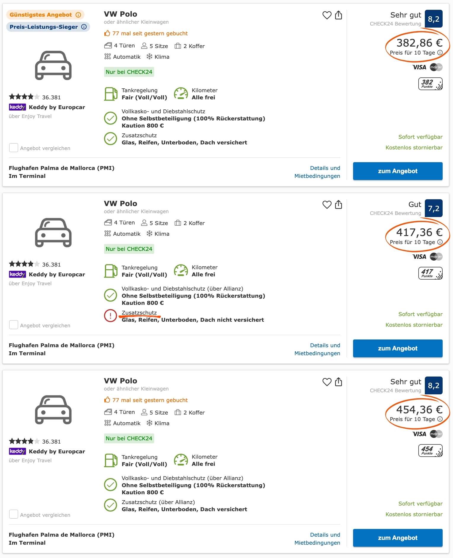The height and width of the screenshot is (558, 453).
Task: Click share icon on the 454,36 € offer
Action: point(339,382)
